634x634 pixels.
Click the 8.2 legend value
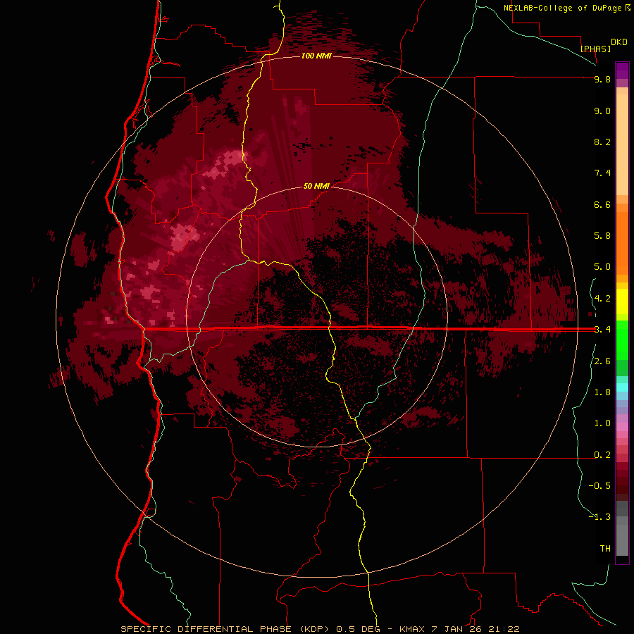point(602,142)
